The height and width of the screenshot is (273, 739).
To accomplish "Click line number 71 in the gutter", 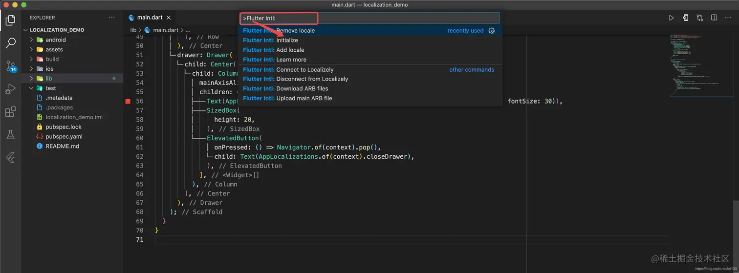I will click(x=139, y=239).
